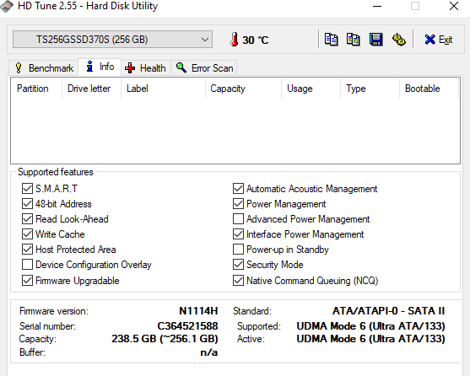The image size is (470, 376).
Task: Click the 30 °C temperature reading
Action: (256, 40)
